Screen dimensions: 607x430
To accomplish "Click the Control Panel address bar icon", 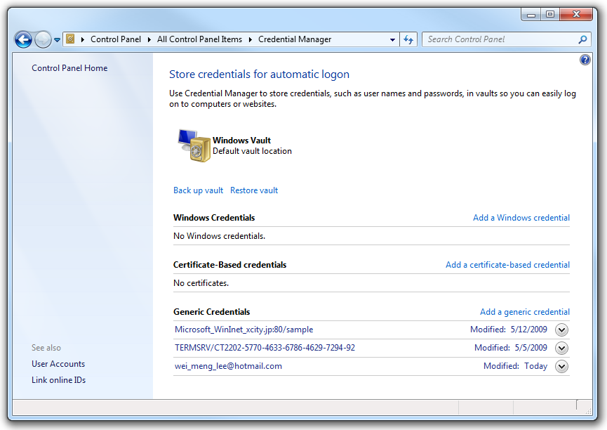I will (x=70, y=39).
